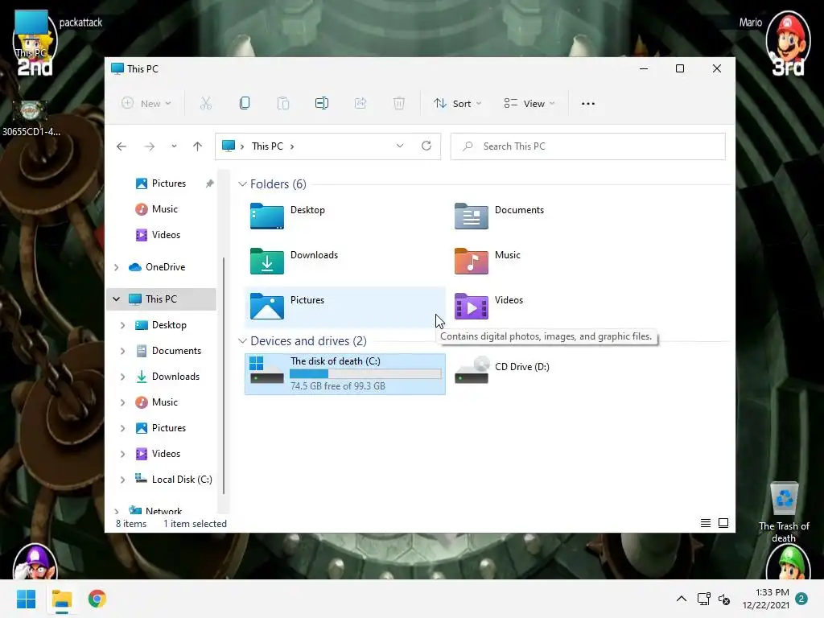Open The Trash of death desktop icon
The height and width of the screenshot is (618, 824).
[x=784, y=512]
